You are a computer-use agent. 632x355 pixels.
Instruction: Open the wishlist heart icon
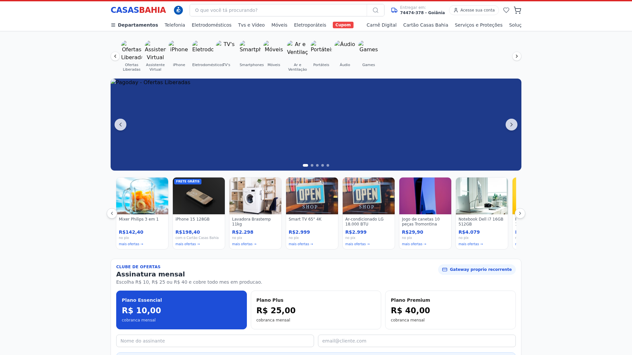(x=506, y=10)
